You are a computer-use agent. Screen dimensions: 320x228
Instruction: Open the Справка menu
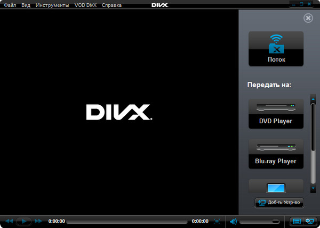pos(111,5)
